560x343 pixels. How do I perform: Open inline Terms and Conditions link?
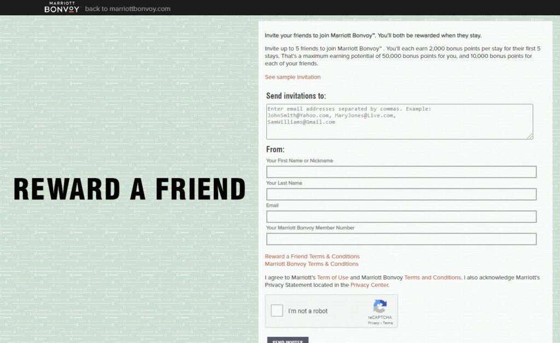coord(433,277)
